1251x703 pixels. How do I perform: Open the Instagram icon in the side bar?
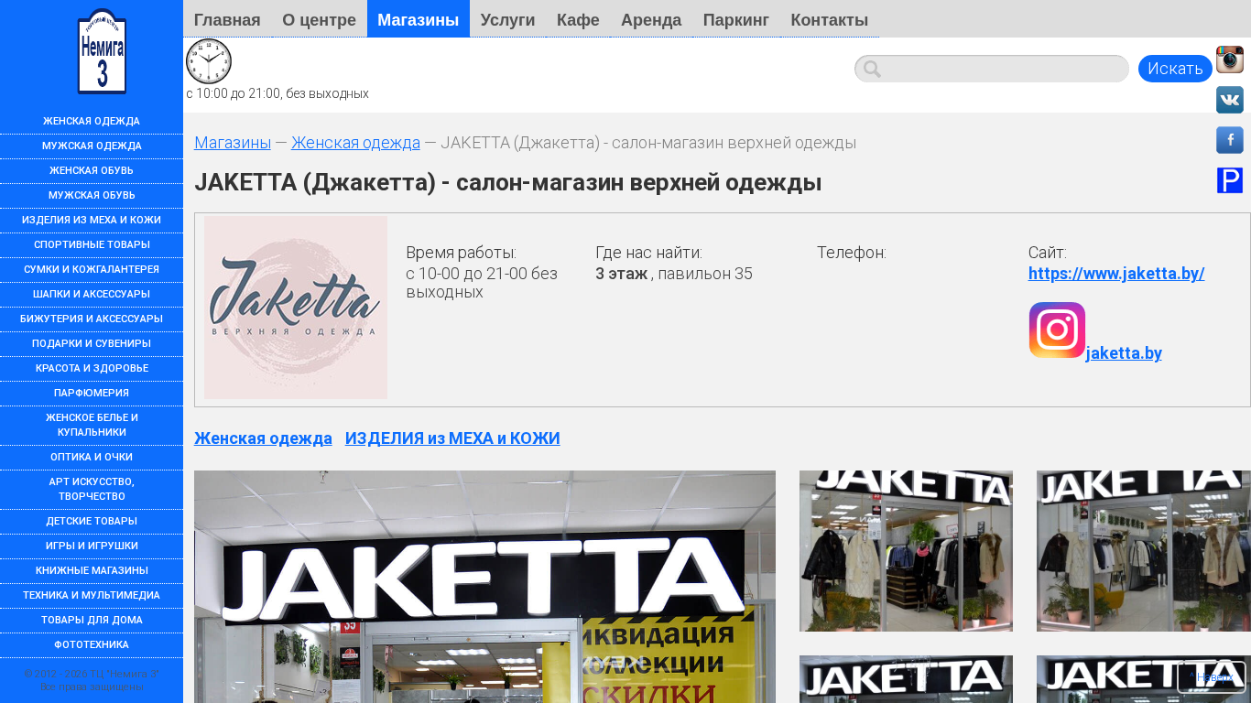pyautogui.click(x=1230, y=59)
